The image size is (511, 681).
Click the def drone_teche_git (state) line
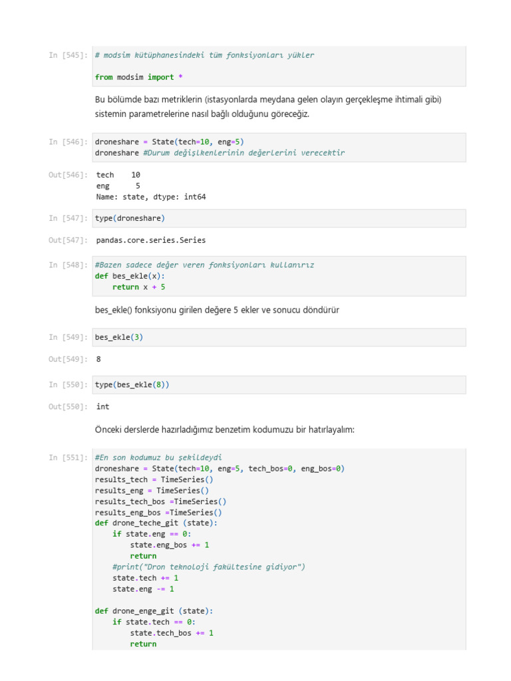pos(156,523)
